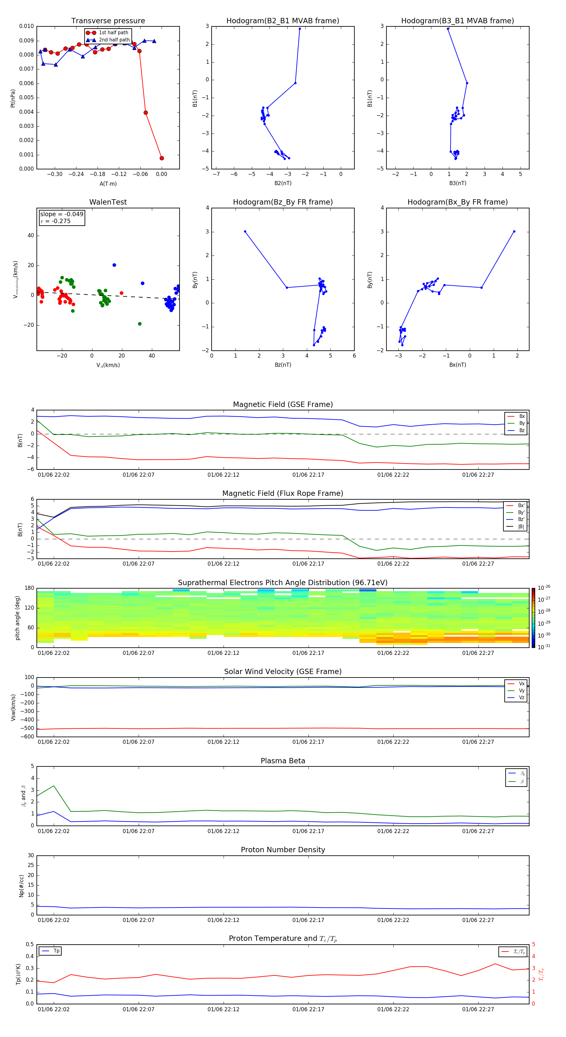Click the Proton Number Density title
This screenshot has height=1037, width=566.
pyautogui.click(x=283, y=850)
